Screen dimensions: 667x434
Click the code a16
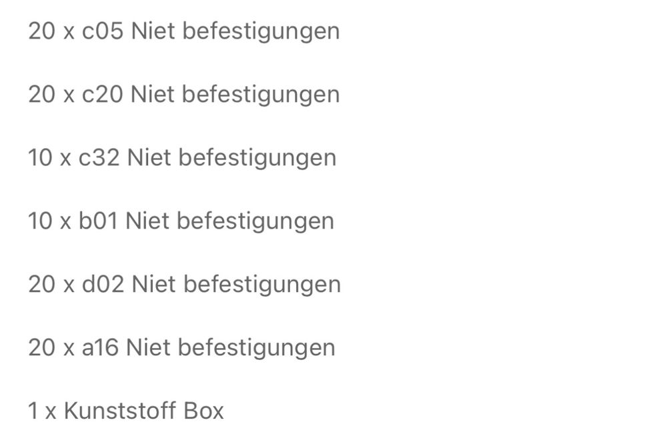tap(100, 348)
